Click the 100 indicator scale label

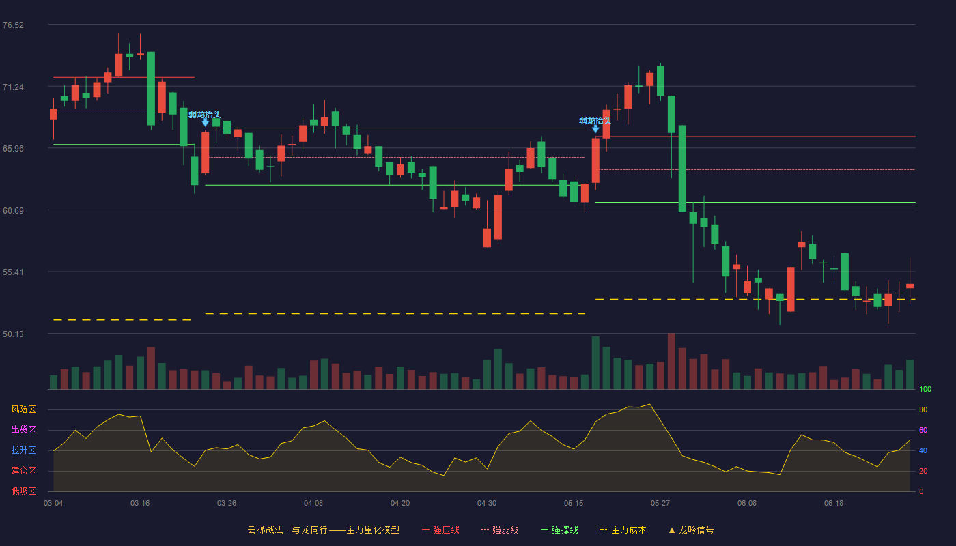pyautogui.click(x=925, y=390)
